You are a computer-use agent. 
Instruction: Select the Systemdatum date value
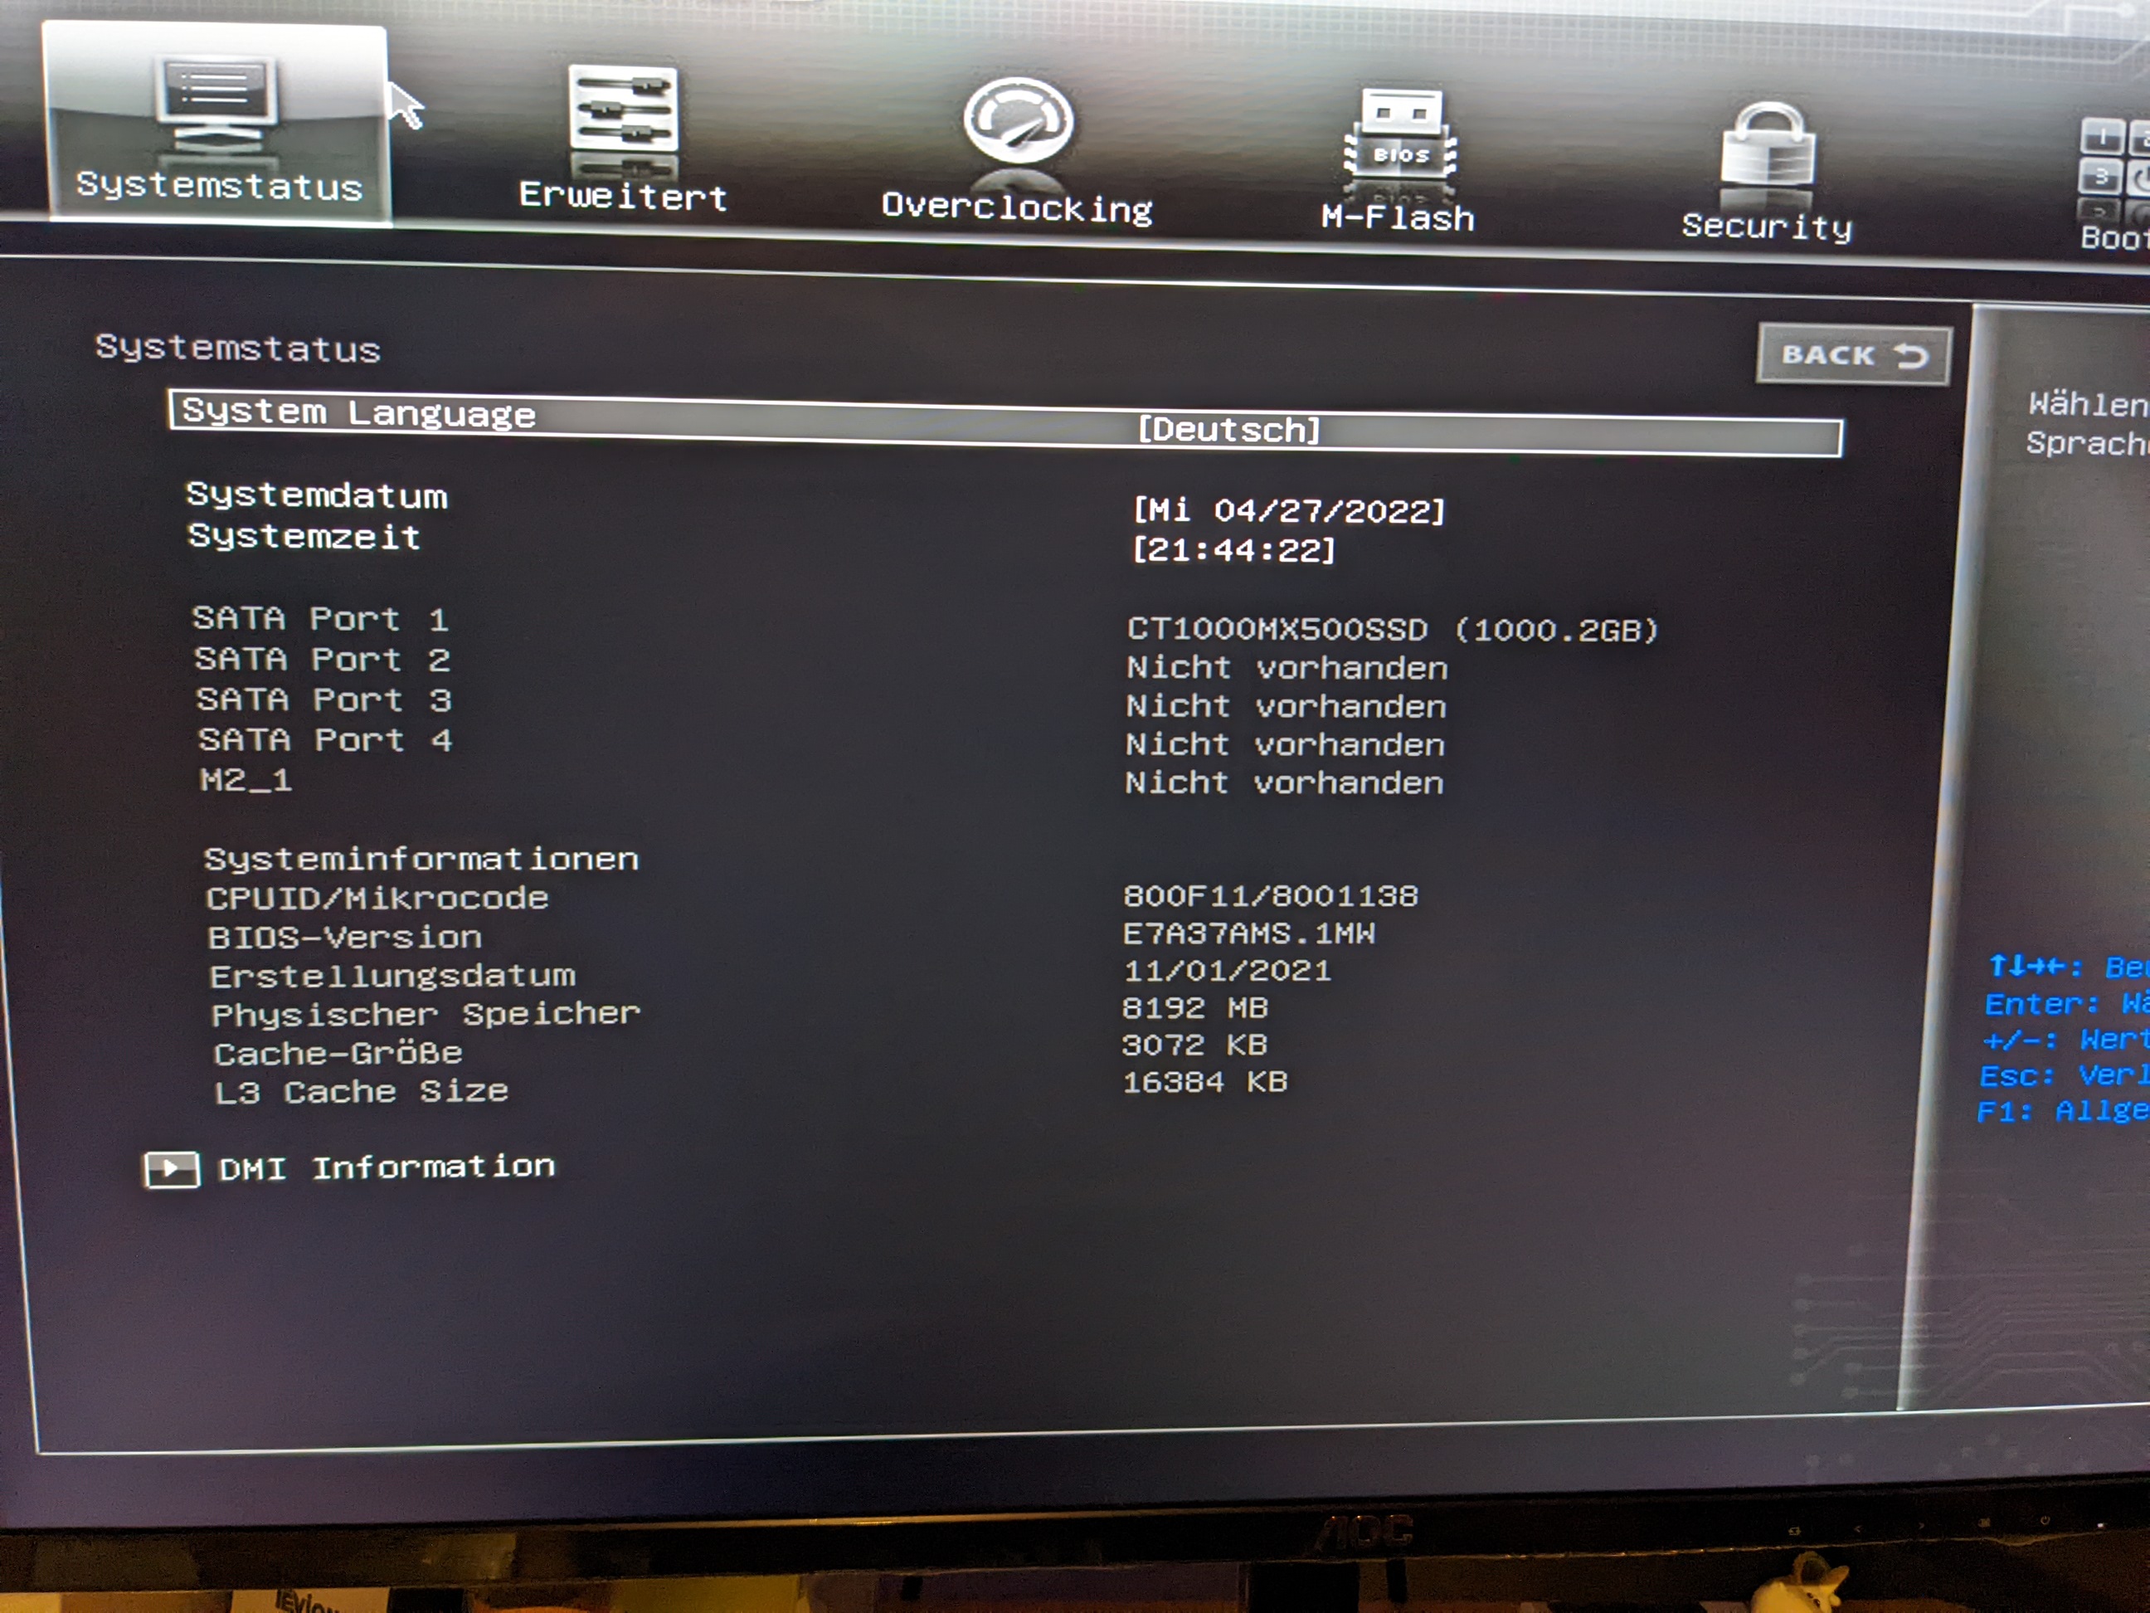pos(1289,510)
